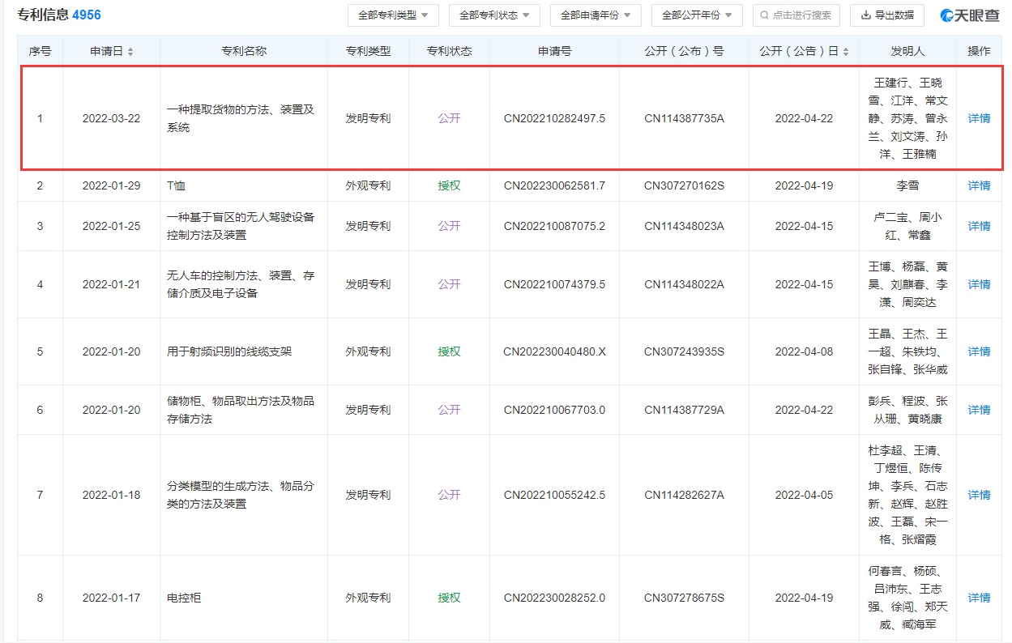Image resolution: width=1012 pixels, height=643 pixels.
Task: Click the 专利名称 column header
Action: pyautogui.click(x=244, y=51)
